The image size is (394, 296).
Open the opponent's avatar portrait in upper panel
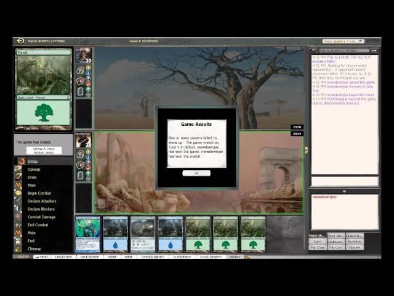(84, 55)
